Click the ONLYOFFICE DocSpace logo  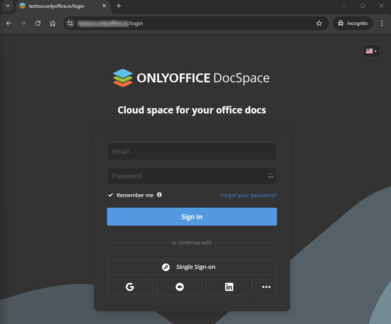pos(191,78)
